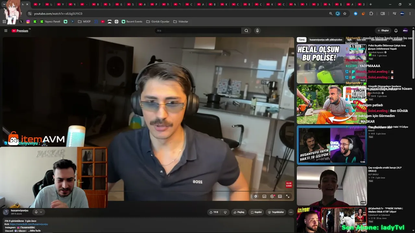Open more actions for the video
415x233 pixels.
click(291, 212)
